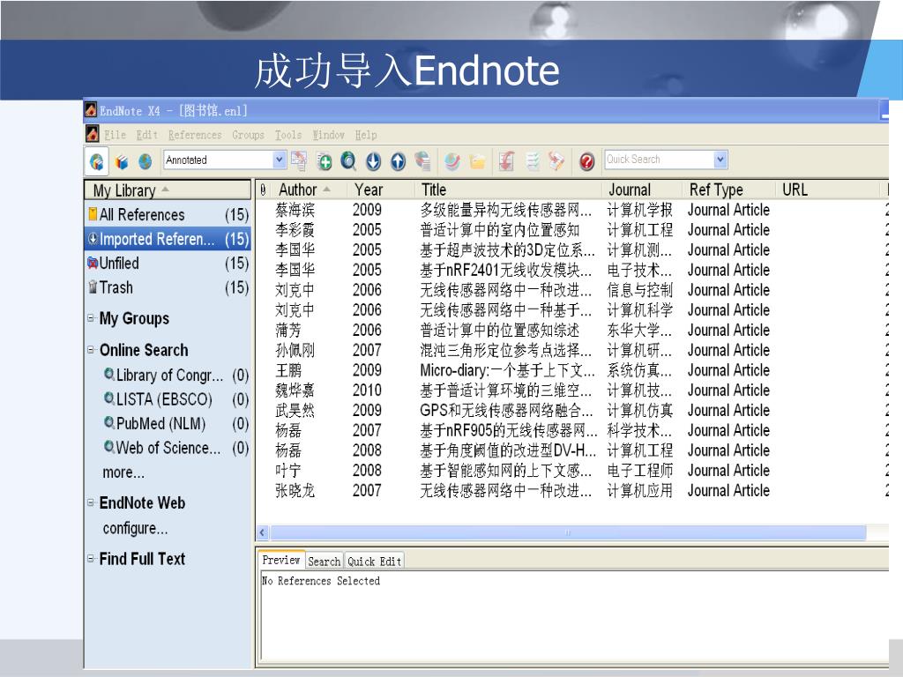
Task: Sort references by the Ref Type column
Action: click(x=728, y=190)
